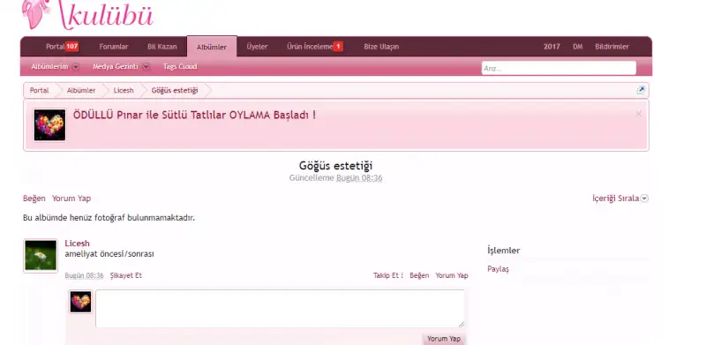Click the Ara search field
706x345 pixels.
coord(559,68)
